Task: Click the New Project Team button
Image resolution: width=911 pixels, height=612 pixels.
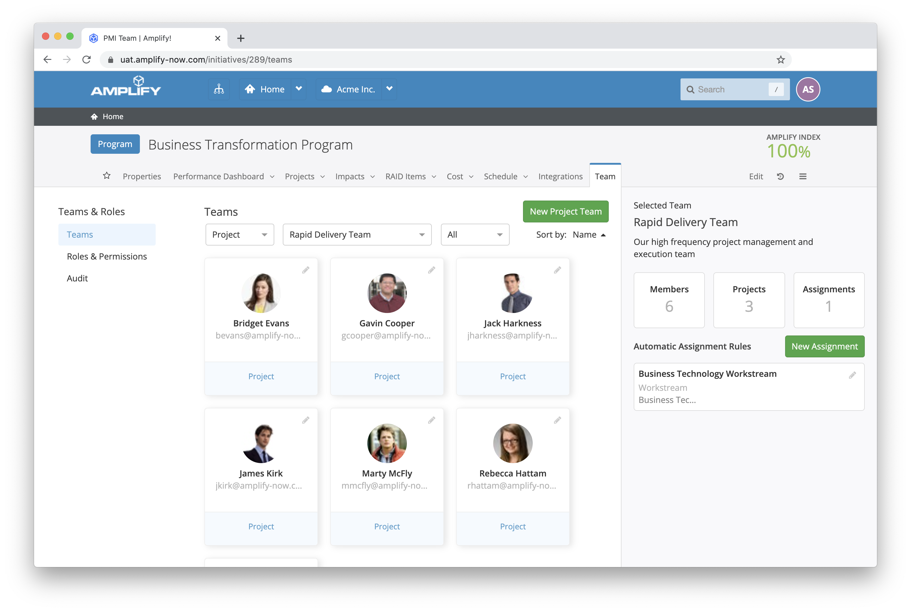Action: [x=565, y=211]
